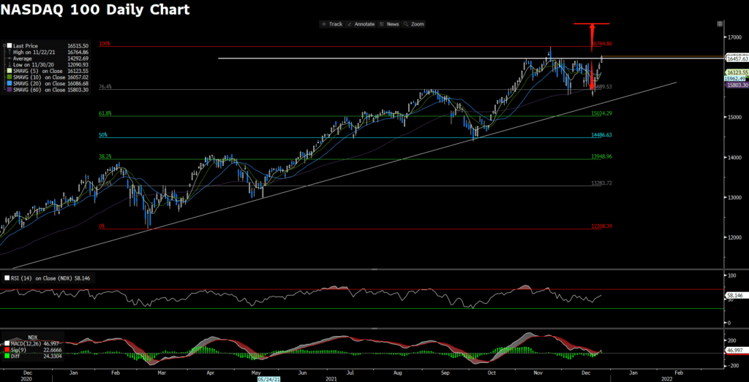The width and height of the screenshot is (749, 382).
Task: Click the Fibonacci price 15024.29
Action: [x=602, y=113]
